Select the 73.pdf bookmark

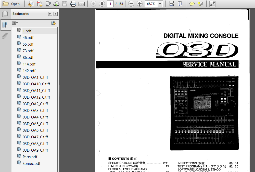(28, 51)
